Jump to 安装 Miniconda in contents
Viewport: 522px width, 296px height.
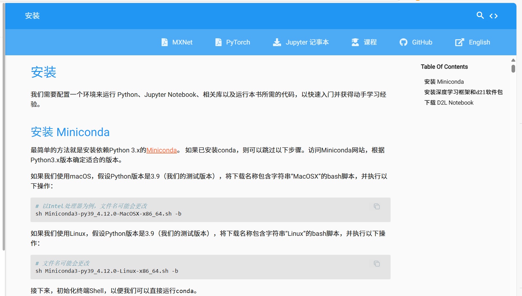(444, 82)
